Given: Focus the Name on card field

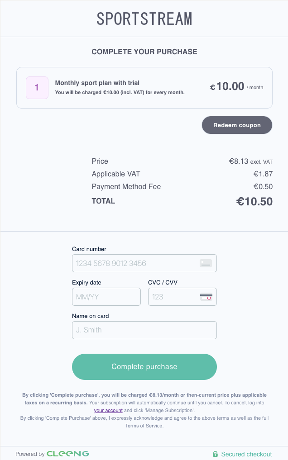Looking at the screenshot, I should click(x=144, y=330).
